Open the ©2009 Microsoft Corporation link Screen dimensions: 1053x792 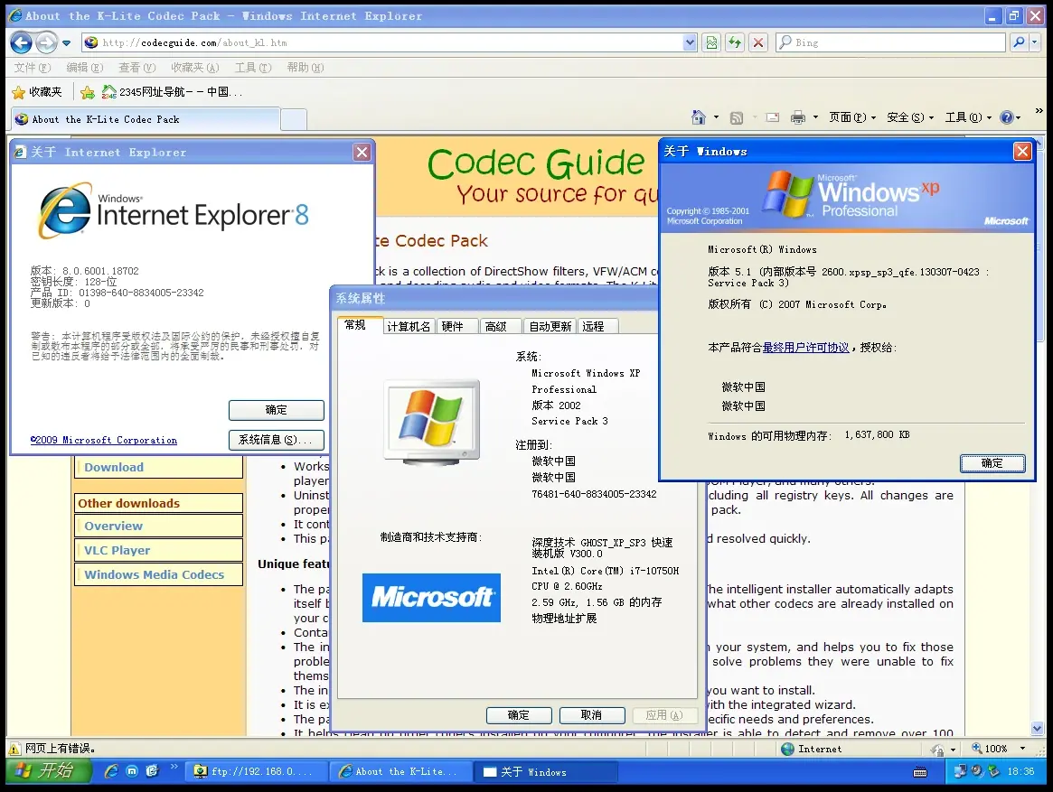click(104, 441)
